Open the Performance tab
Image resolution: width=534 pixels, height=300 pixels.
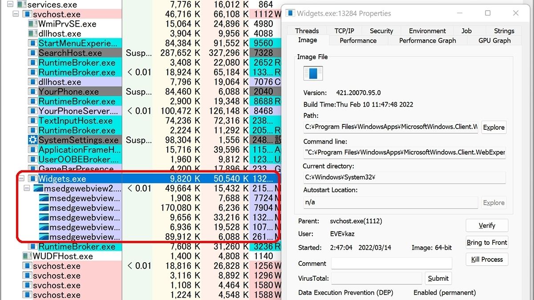358,40
